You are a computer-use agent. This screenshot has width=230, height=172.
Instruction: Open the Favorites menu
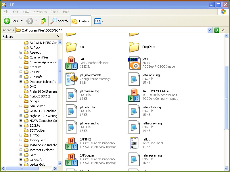pyautogui.click(x=40, y=12)
